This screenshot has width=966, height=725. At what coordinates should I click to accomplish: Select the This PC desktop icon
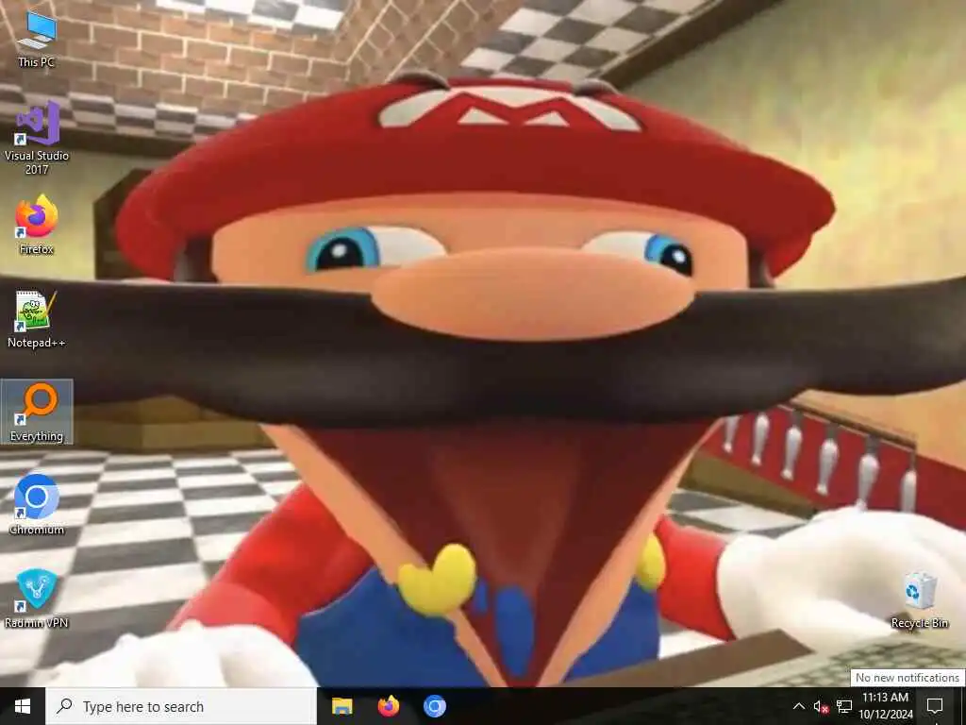[37, 39]
